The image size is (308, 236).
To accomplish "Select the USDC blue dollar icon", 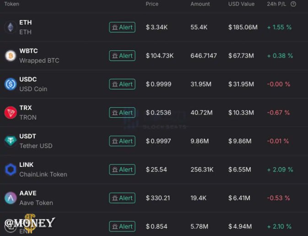I will [x=11, y=84].
